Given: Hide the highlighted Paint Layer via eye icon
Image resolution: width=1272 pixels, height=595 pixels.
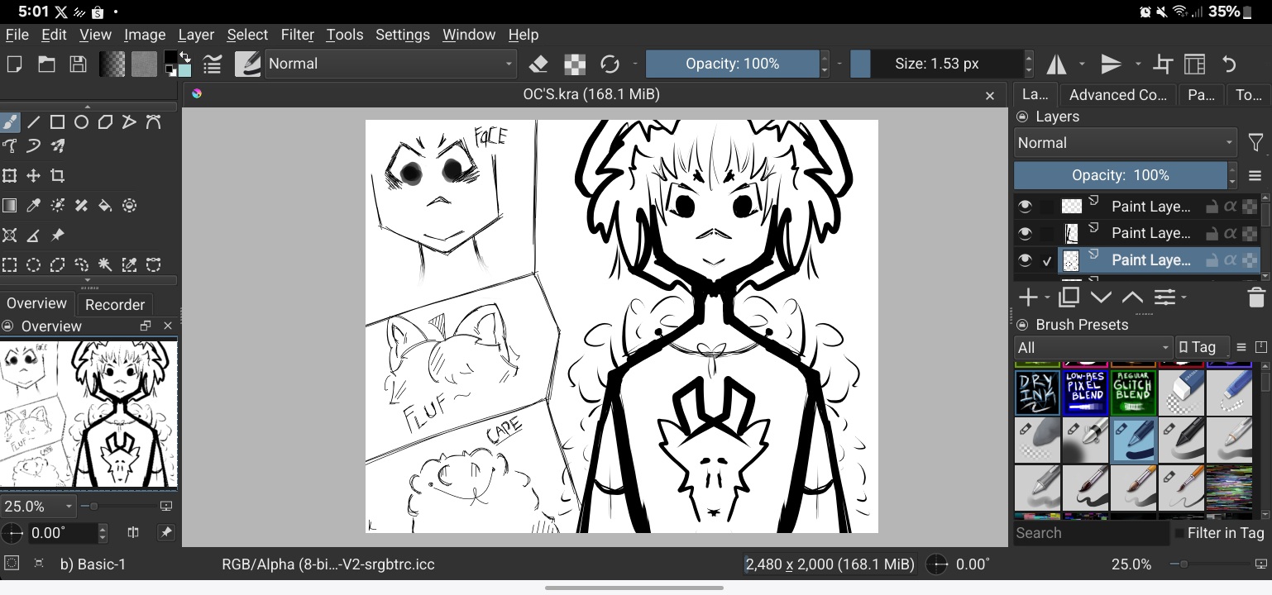Looking at the screenshot, I should tap(1026, 260).
